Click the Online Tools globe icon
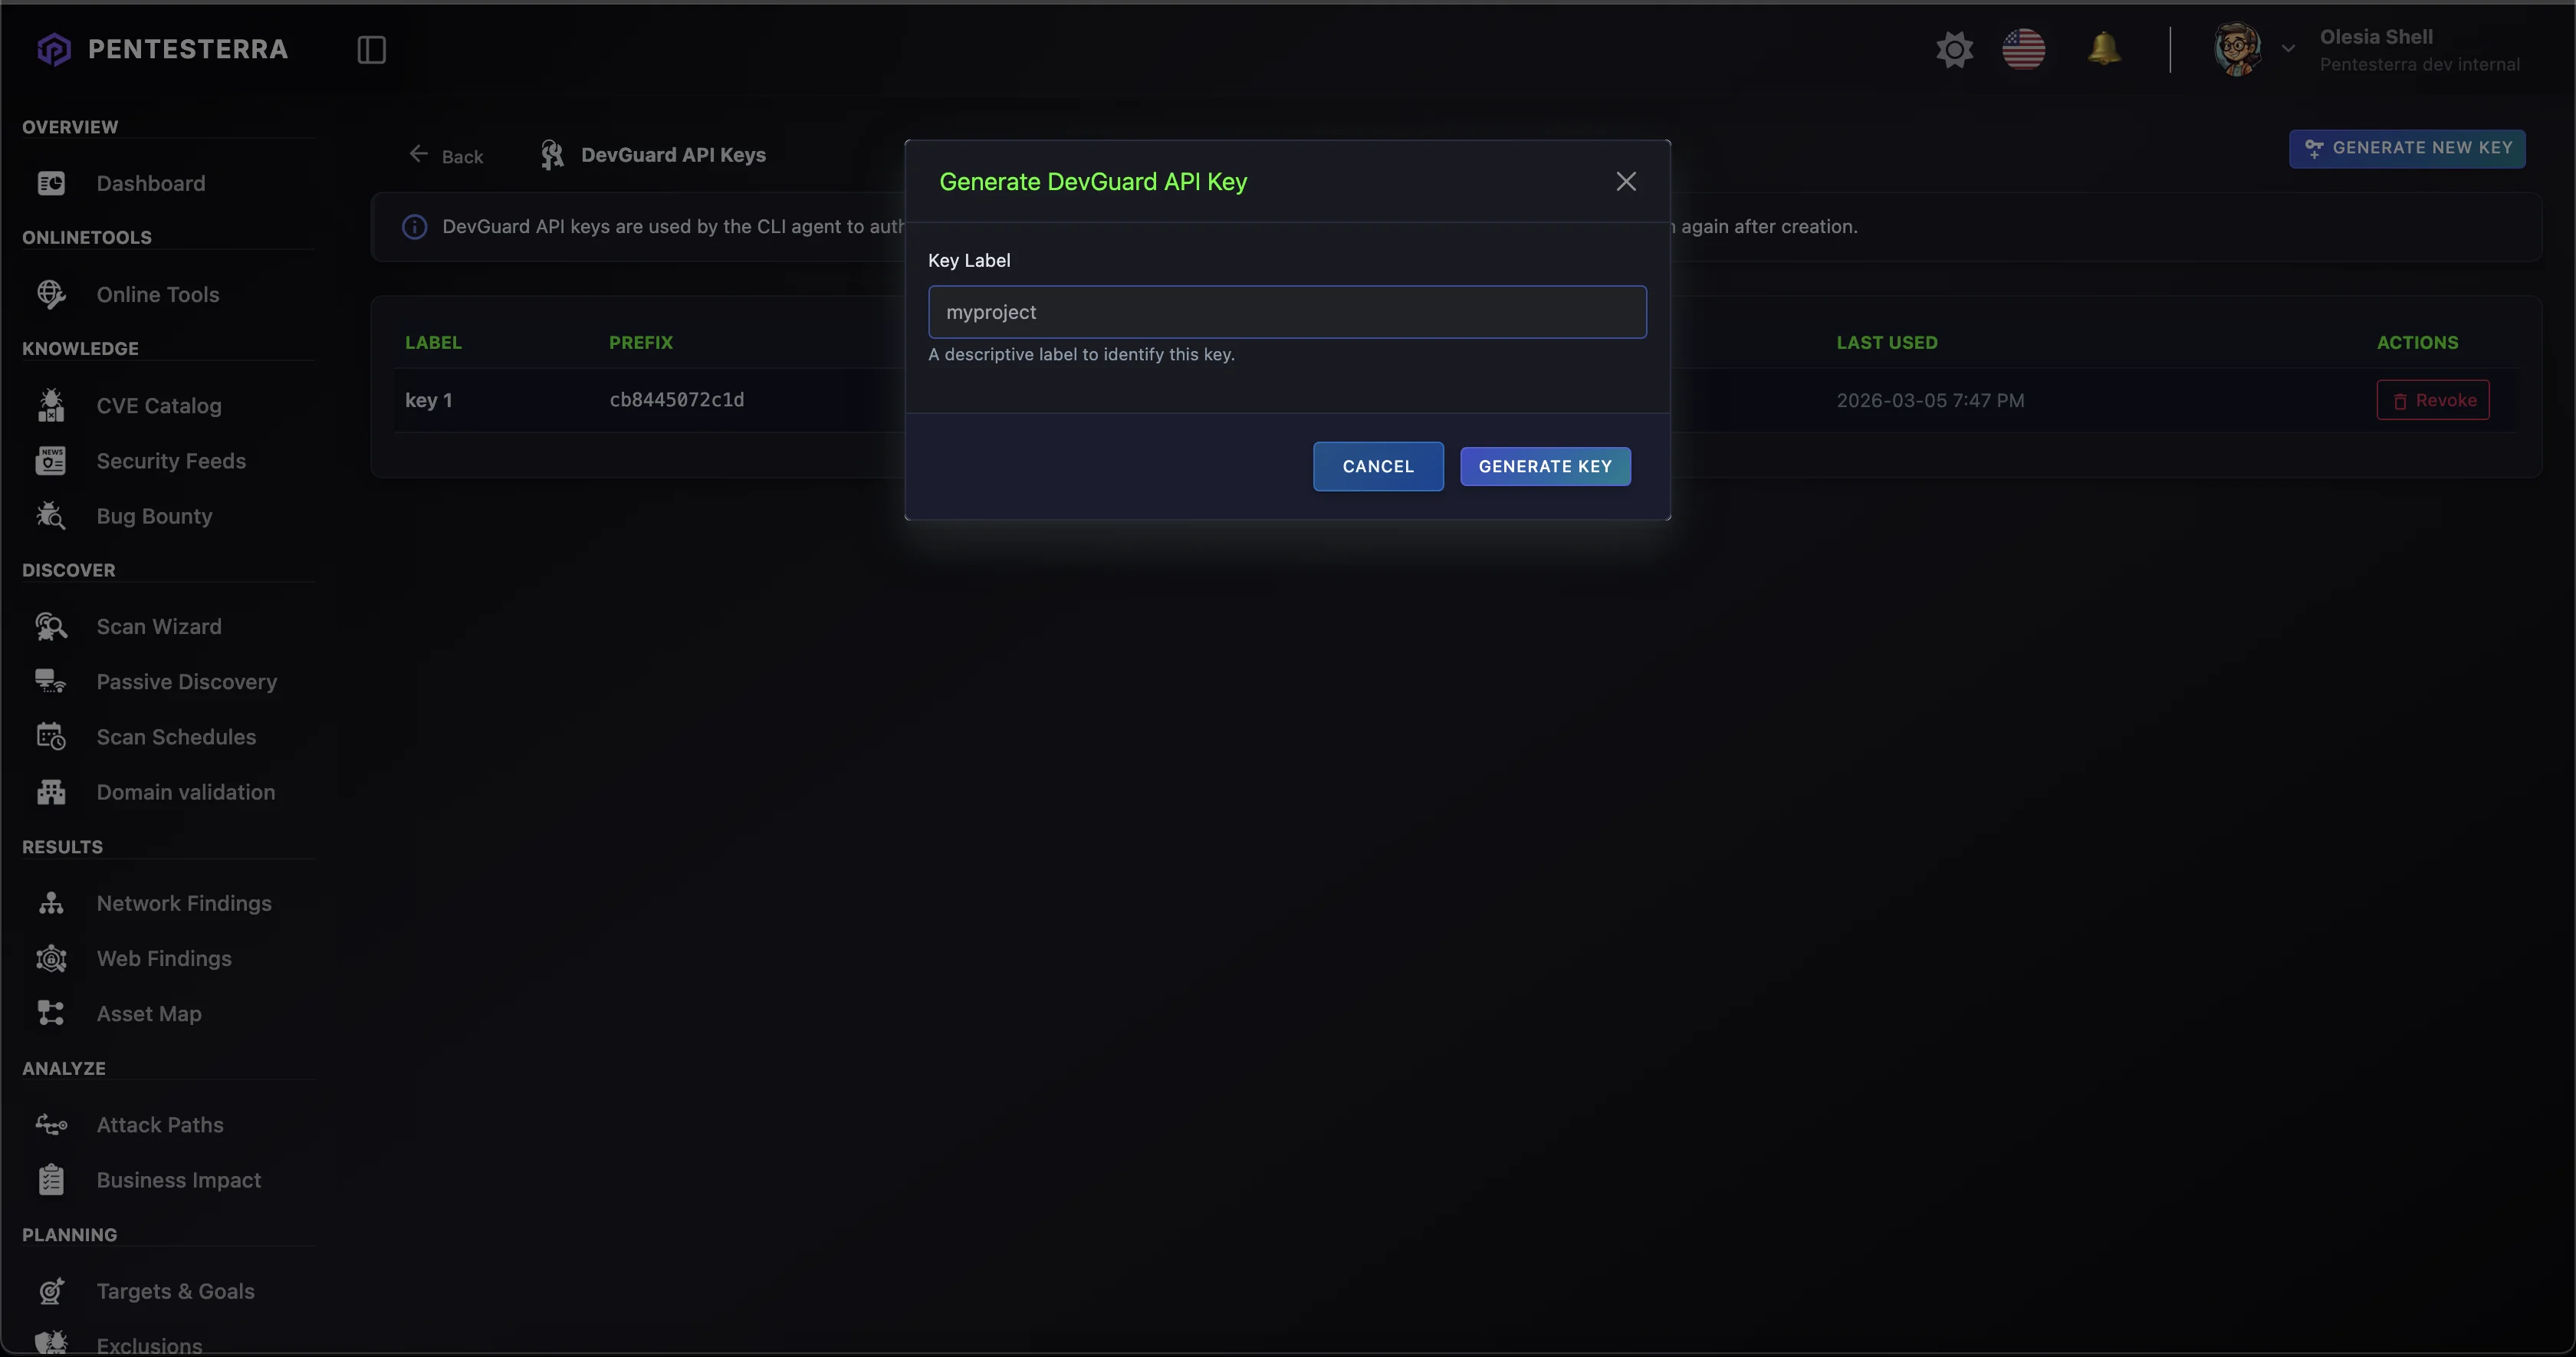Image resolution: width=2576 pixels, height=1357 pixels. 51,294
